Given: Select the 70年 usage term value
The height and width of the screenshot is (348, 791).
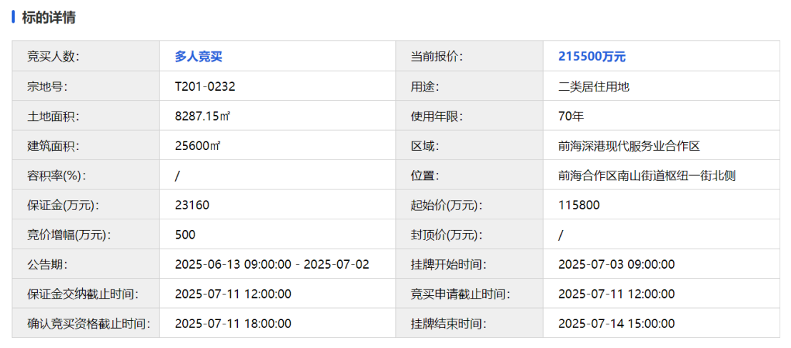Looking at the screenshot, I should click(571, 116).
